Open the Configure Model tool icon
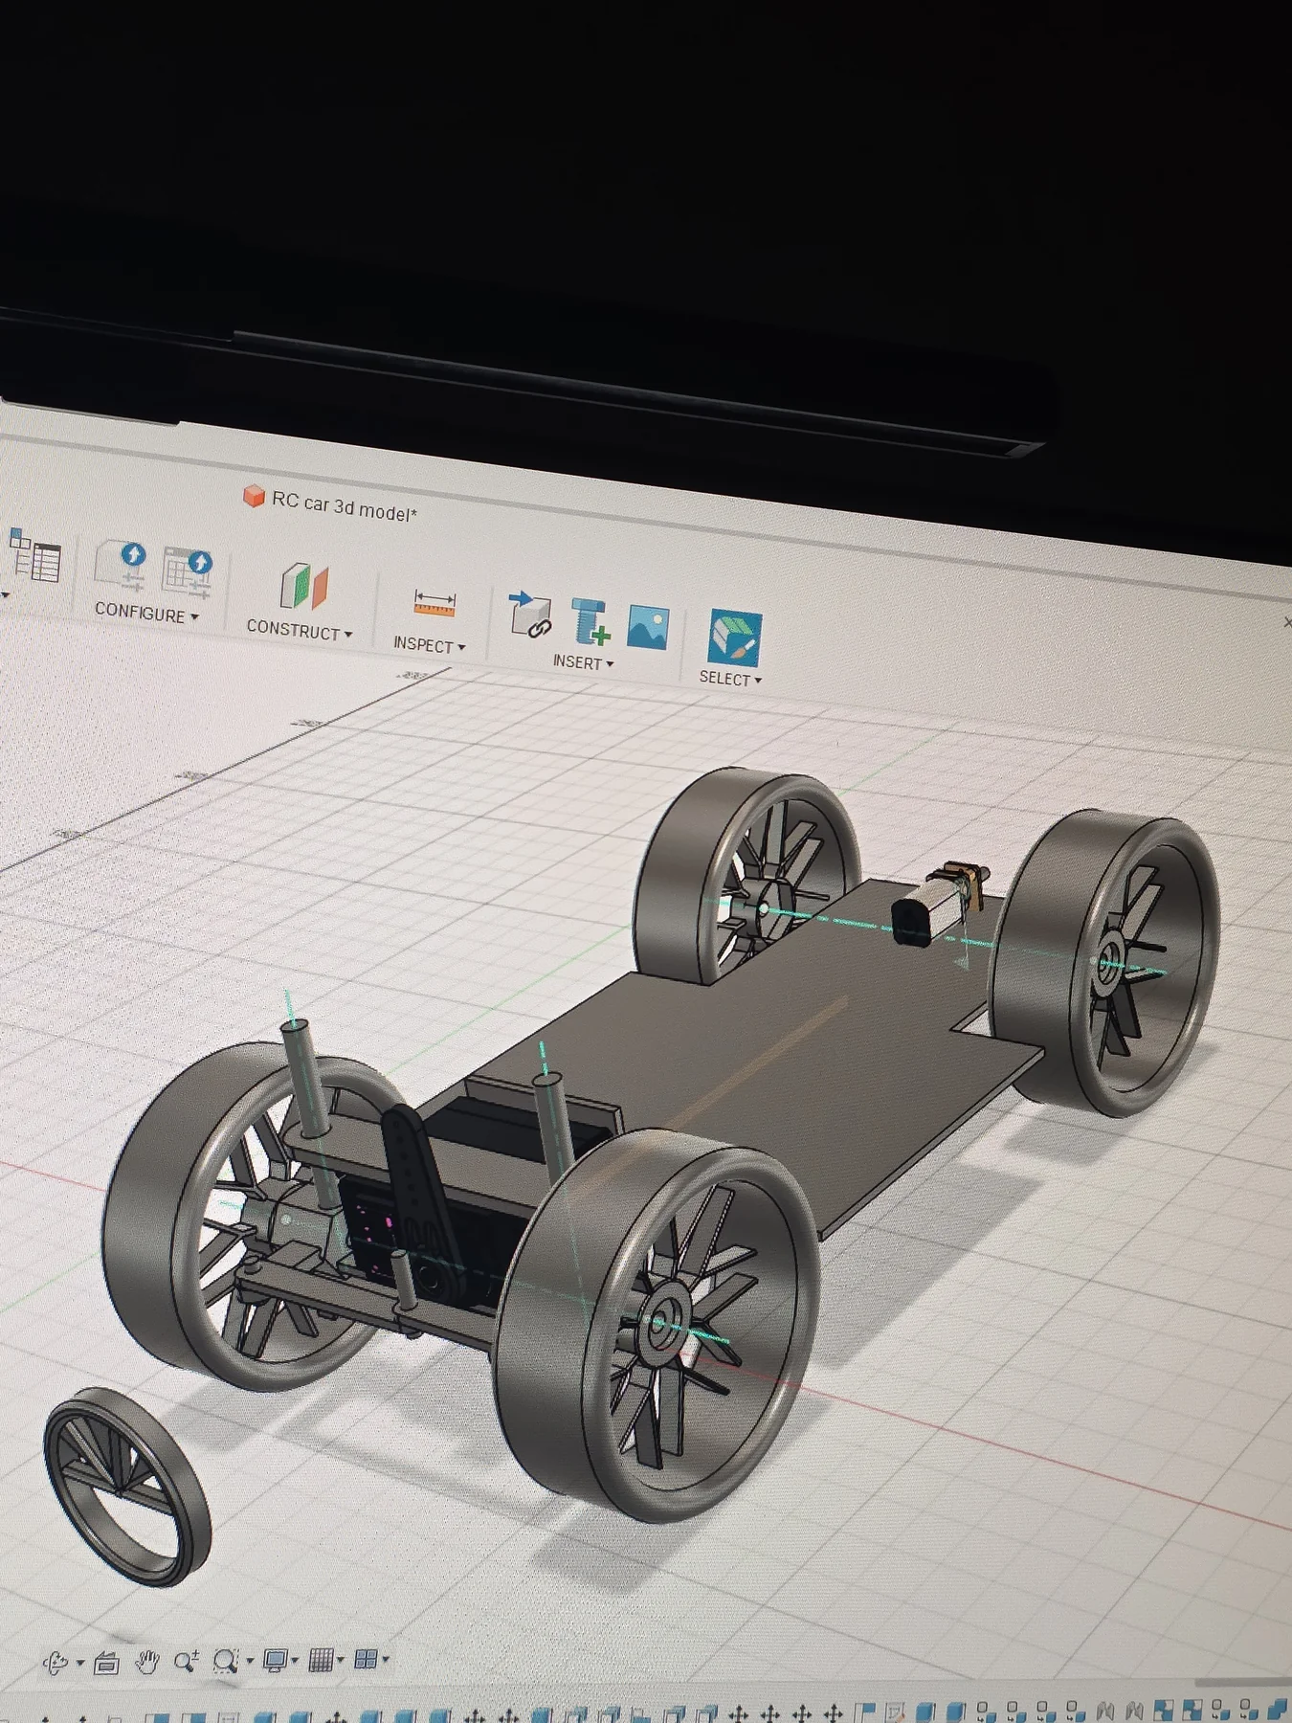 pyautogui.click(x=122, y=567)
